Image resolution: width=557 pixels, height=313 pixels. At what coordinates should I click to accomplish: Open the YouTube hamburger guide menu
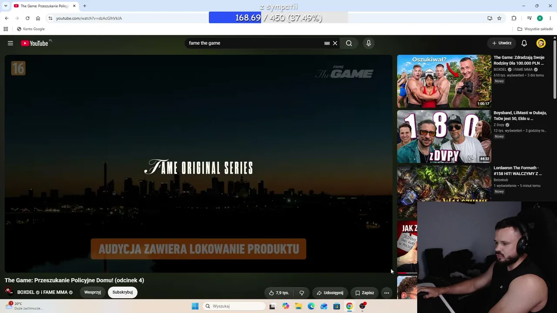(10, 43)
